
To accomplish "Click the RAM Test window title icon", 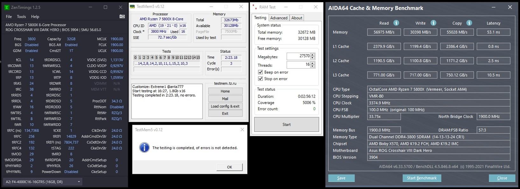I will (x=255, y=7).
